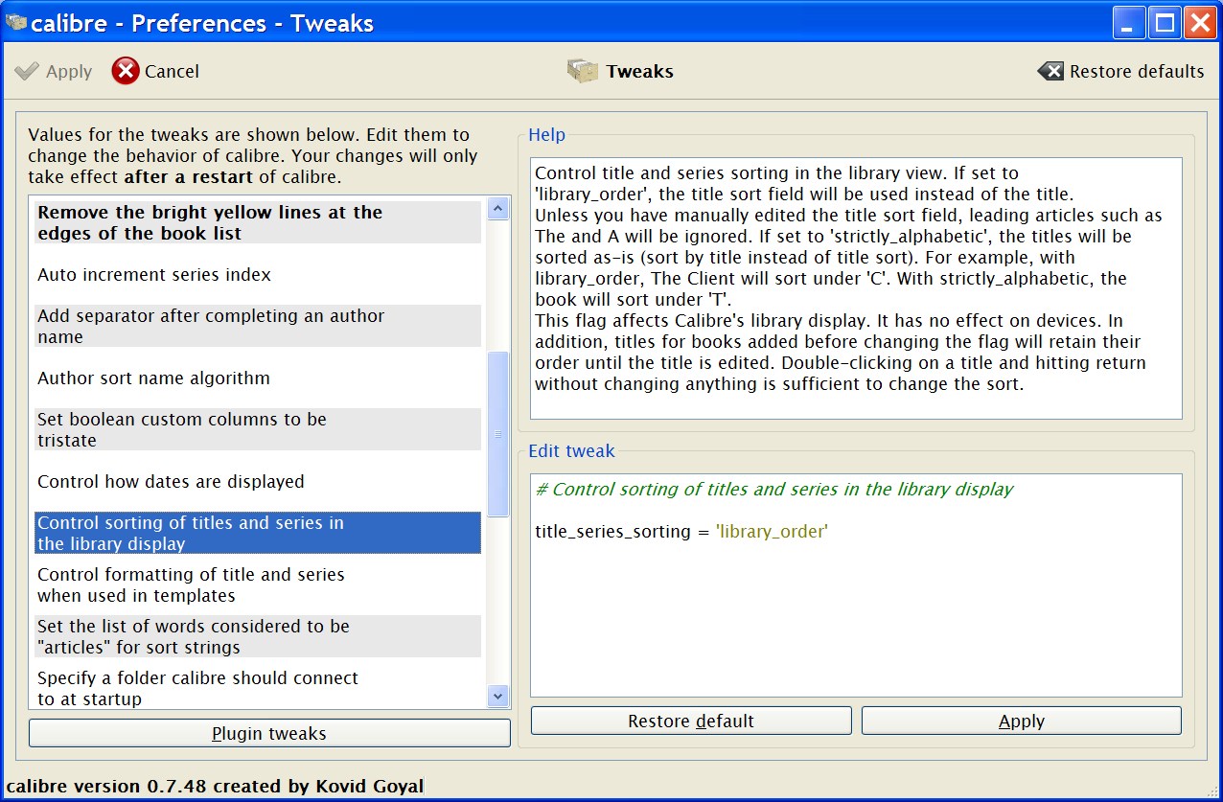Image resolution: width=1223 pixels, height=802 pixels.
Task: Select 'Auto increment series index' tweak
Action: coord(258,274)
